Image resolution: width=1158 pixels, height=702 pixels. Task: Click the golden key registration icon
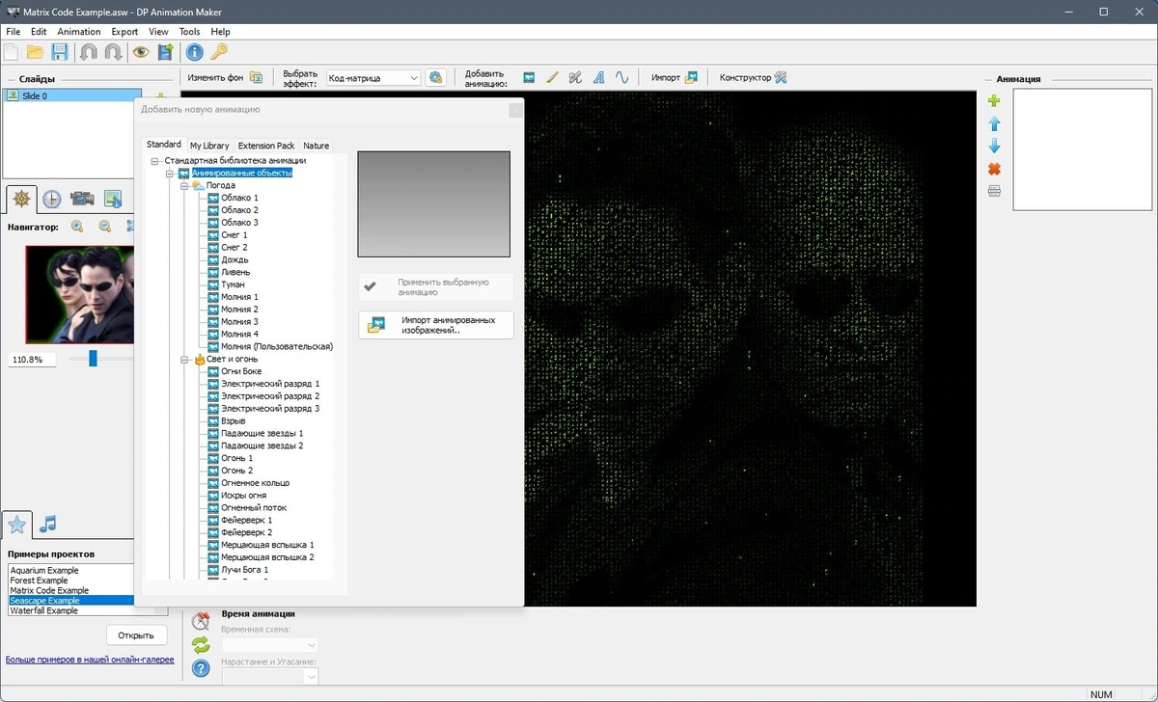[219, 52]
